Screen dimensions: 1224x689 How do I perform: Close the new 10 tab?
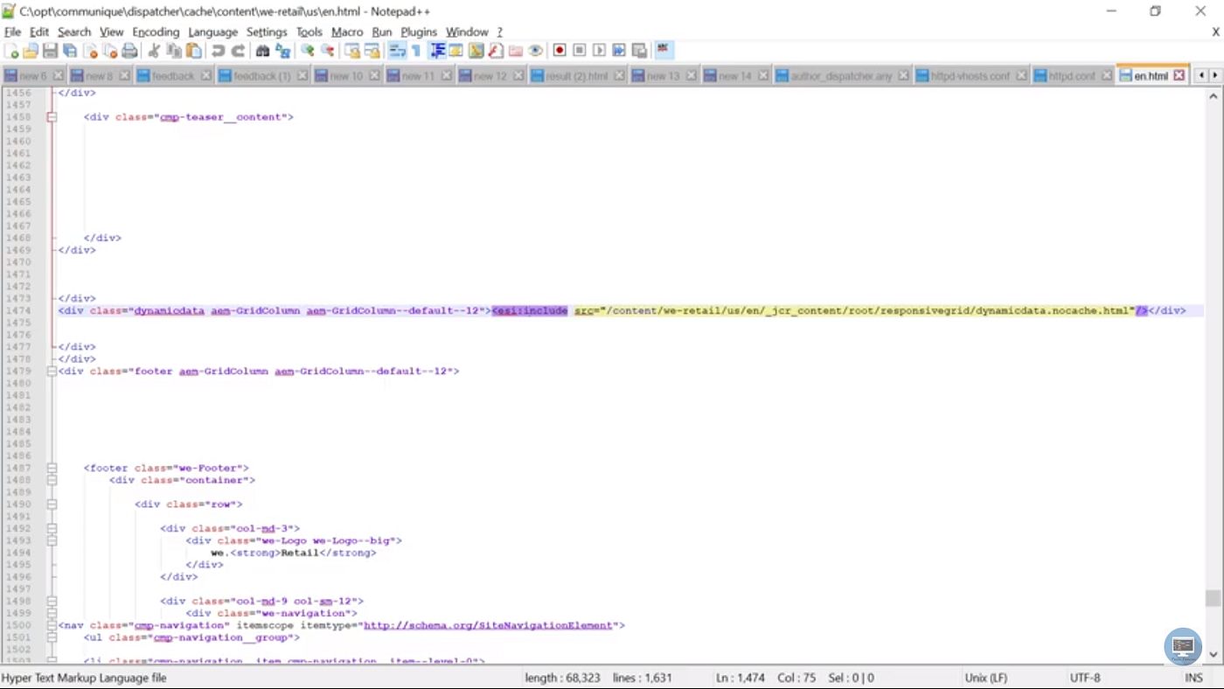click(374, 76)
